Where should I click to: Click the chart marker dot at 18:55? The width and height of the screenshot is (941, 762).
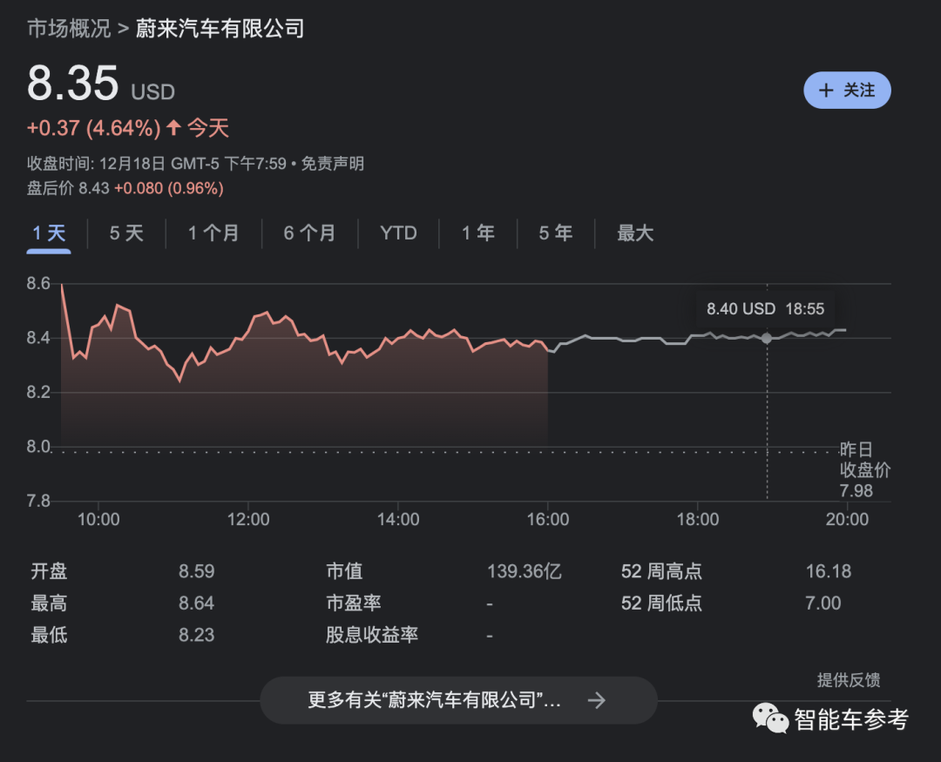point(767,338)
